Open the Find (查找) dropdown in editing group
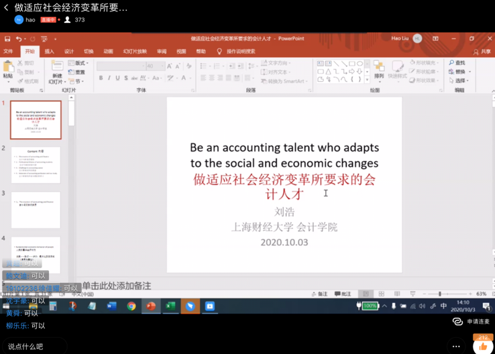This screenshot has width=495, height=354. [x=458, y=63]
